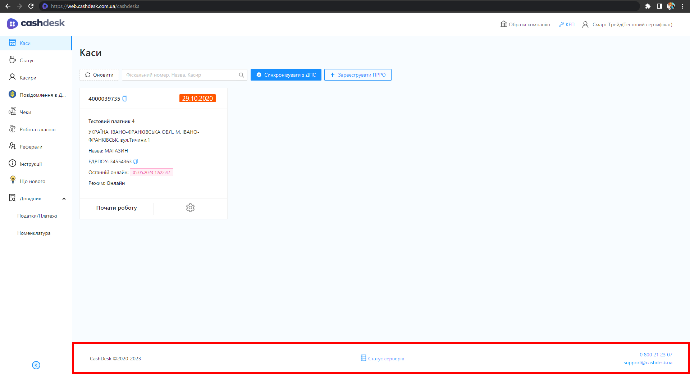The image size is (690, 374).
Task: Open Обрати компанію selector
Action: 525,24
